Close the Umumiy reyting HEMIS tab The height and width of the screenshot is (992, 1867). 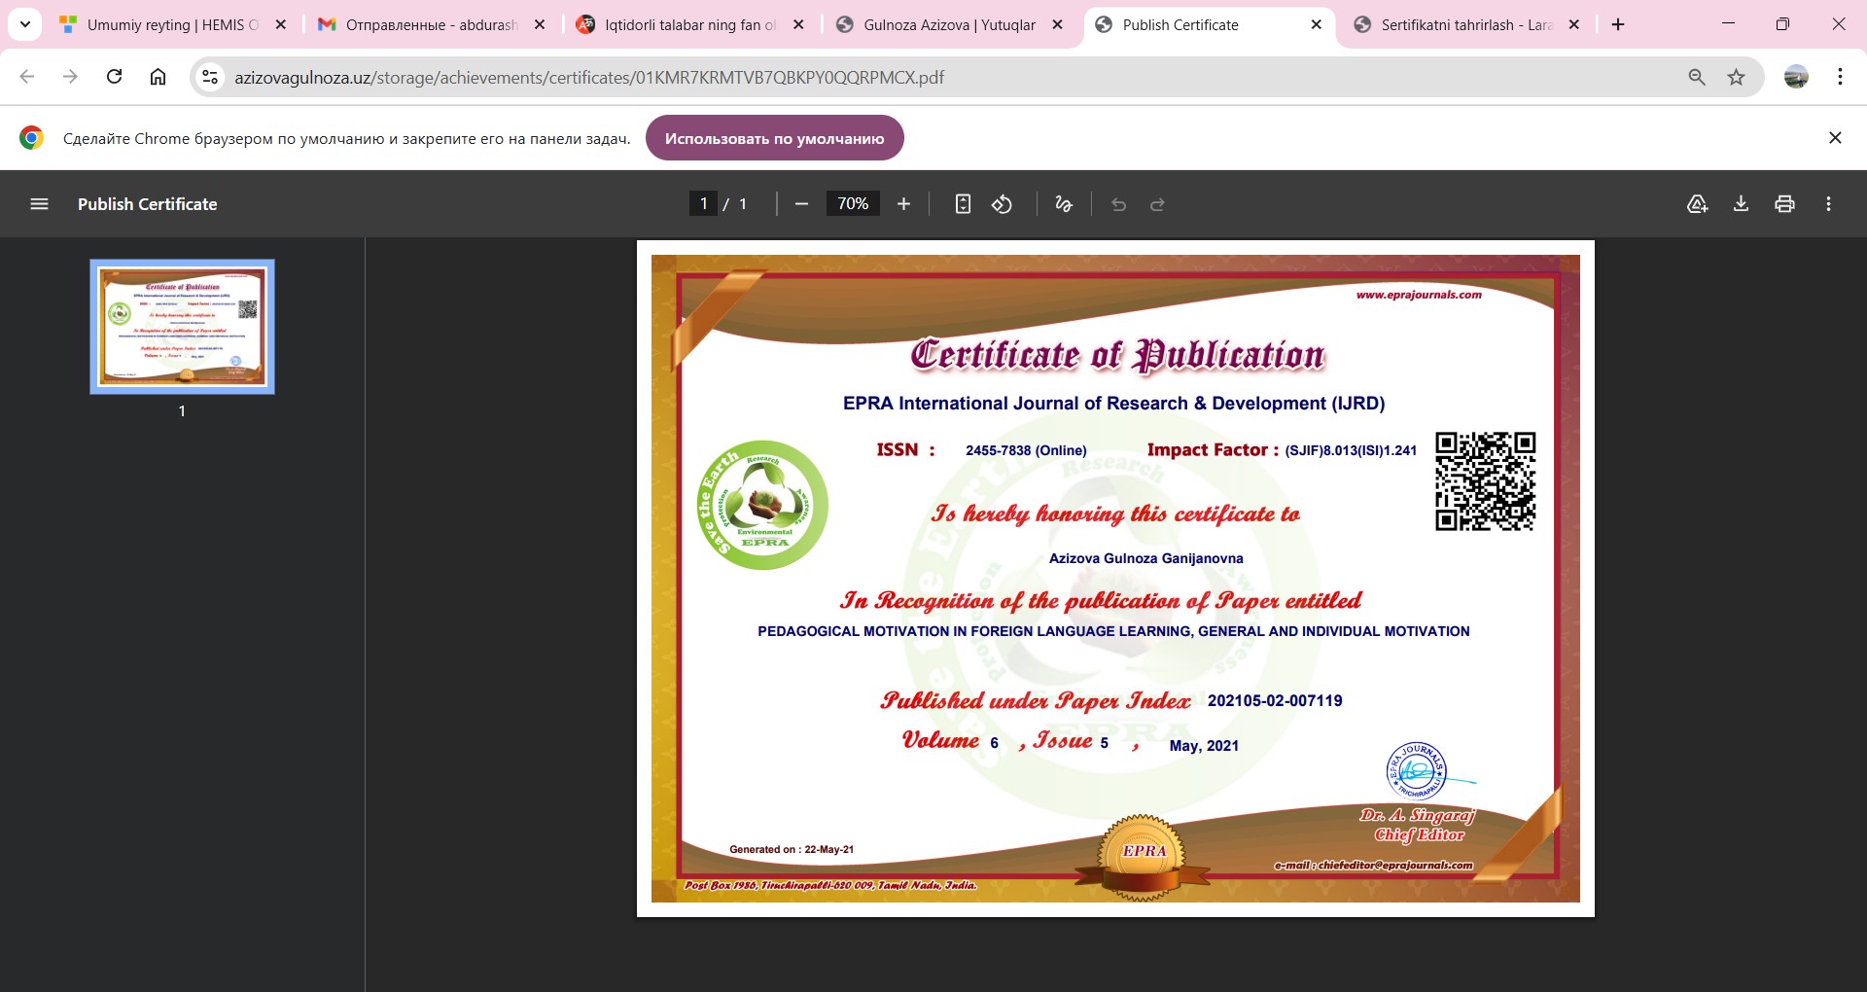point(281,24)
